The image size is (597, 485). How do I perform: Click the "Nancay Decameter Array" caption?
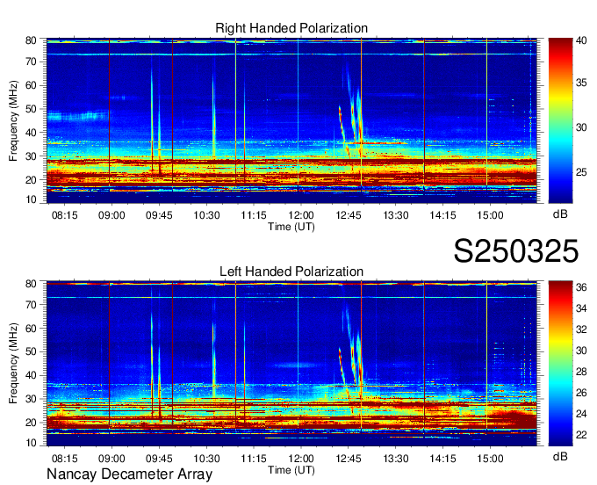(x=129, y=474)
